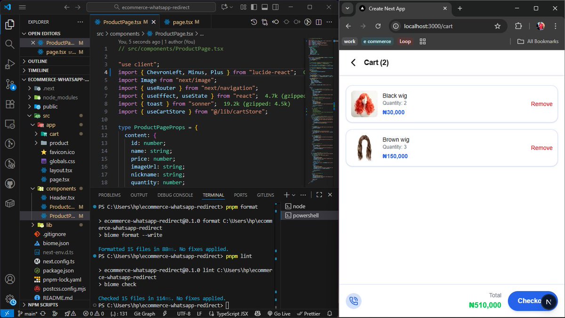Open editor More Actions ellipsis
Screen dimensions: 565x318
330,22
